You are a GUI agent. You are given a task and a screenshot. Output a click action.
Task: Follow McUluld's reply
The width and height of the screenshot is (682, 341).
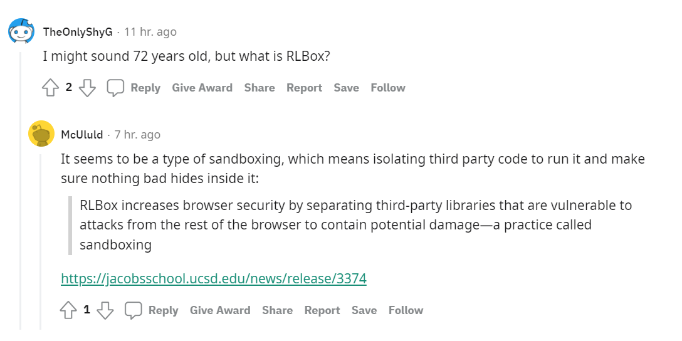406,310
